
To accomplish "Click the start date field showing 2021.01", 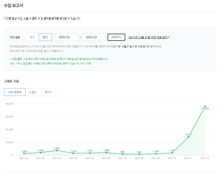I will click(x=67, y=37).
